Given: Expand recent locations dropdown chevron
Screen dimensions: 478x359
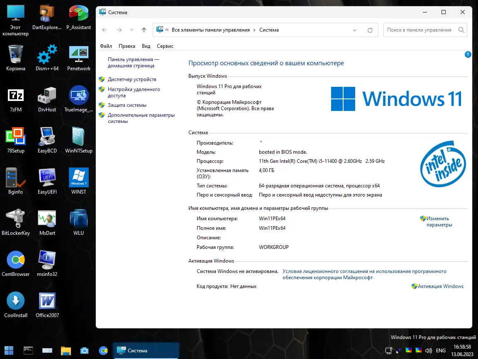Looking at the screenshot, I should click(x=132, y=30).
